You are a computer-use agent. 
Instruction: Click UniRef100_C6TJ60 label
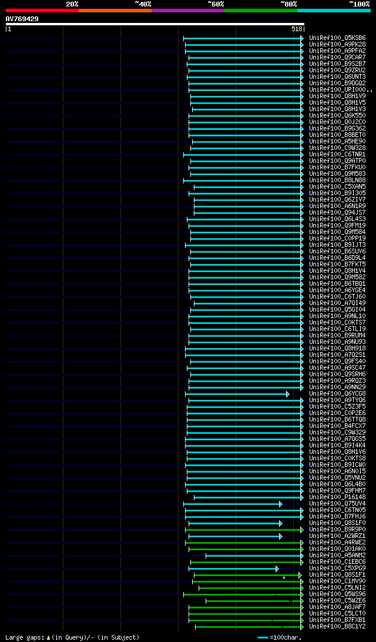click(x=338, y=296)
